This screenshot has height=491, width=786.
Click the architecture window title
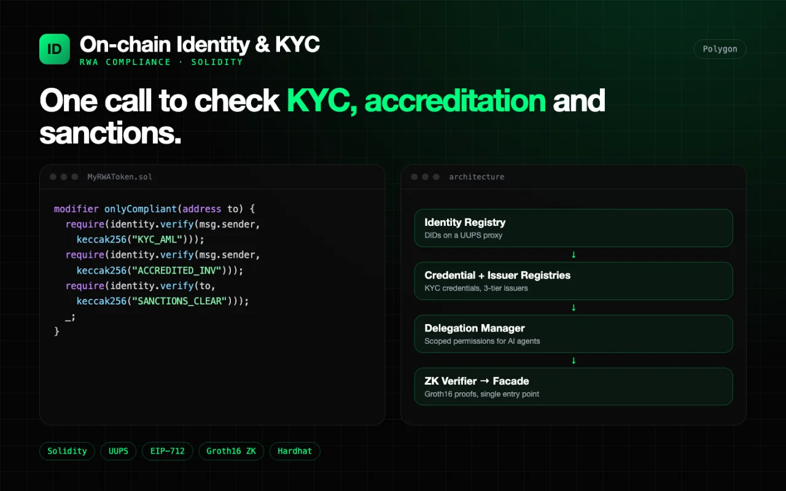pos(477,177)
